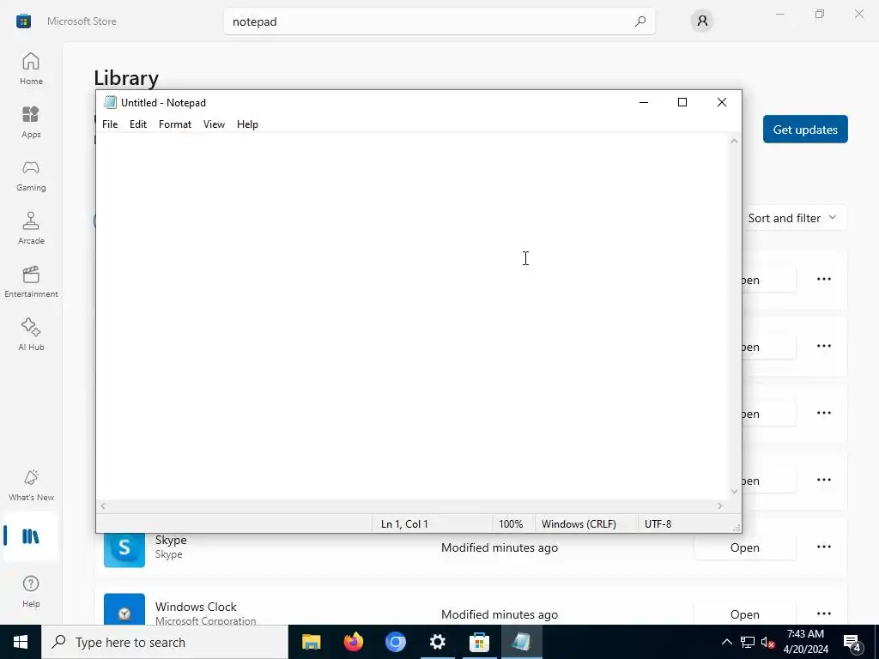Click Notepad icon in the taskbar

[521, 642]
